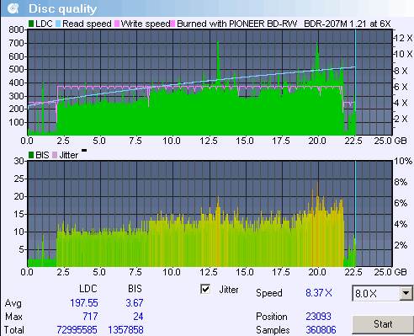This screenshot has width=414, height=336.
Task: Click the small black marker beside Jitter legend
Action: pos(84,151)
